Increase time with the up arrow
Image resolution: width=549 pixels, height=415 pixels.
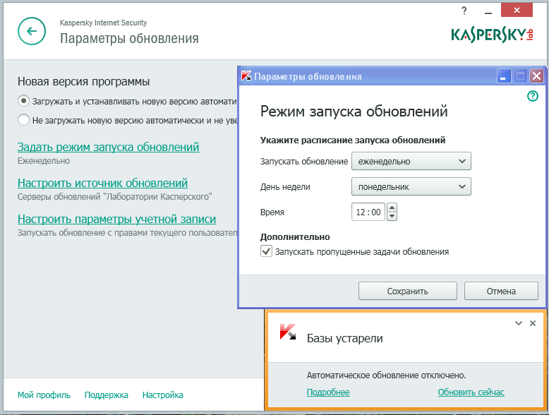click(392, 207)
